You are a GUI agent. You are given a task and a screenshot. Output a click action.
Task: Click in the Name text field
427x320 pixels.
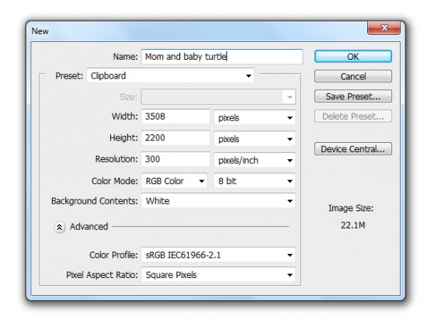pyautogui.click(x=222, y=57)
